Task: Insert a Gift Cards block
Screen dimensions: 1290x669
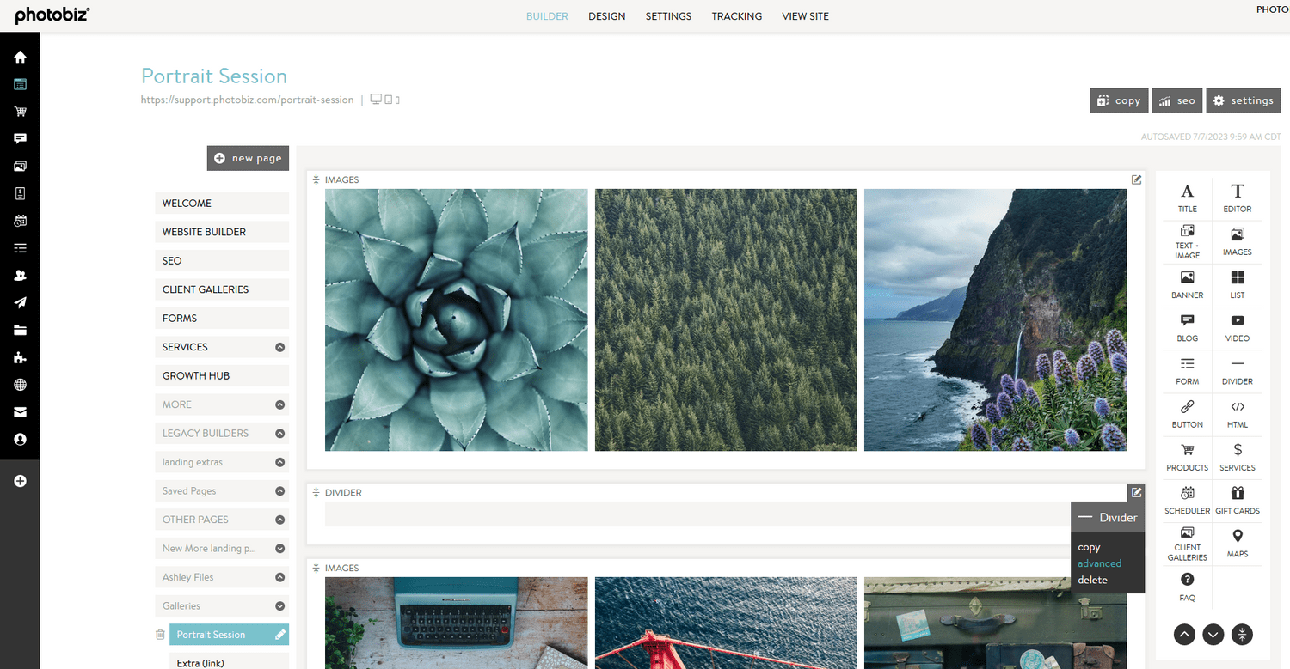Action: point(1237,500)
